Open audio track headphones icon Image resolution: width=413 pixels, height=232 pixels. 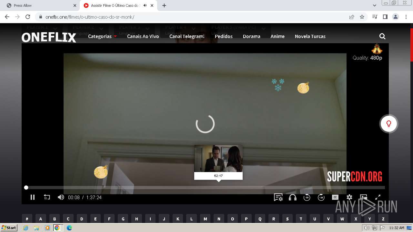[x=293, y=197]
